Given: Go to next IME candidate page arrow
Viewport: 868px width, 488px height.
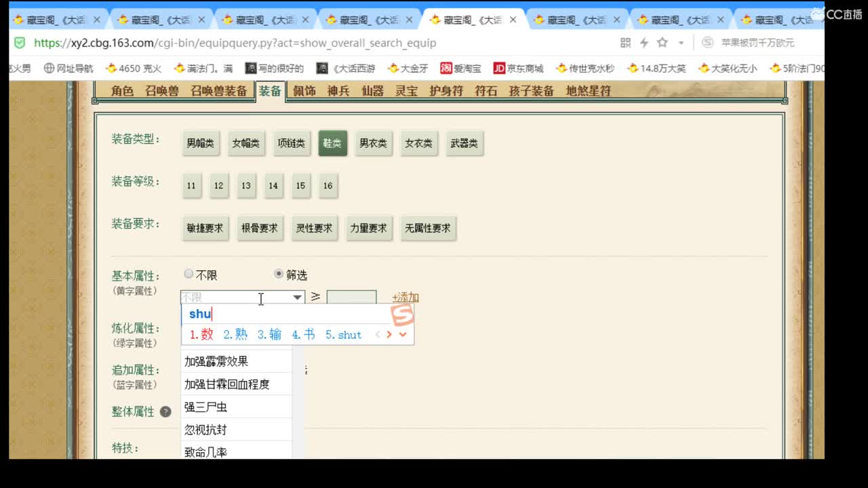Looking at the screenshot, I should pos(389,334).
